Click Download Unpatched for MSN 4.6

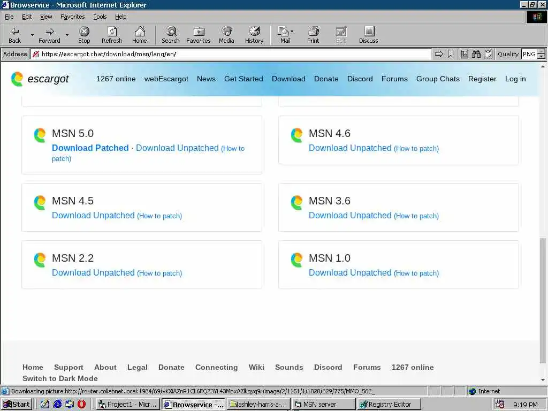[x=350, y=148]
